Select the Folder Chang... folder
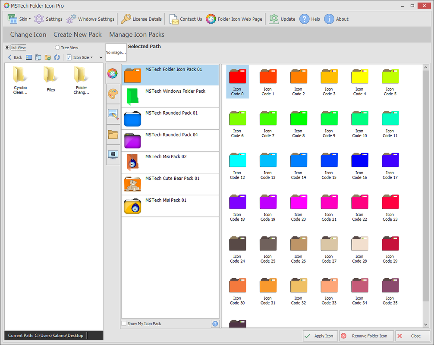 pyautogui.click(x=82, y=80)
